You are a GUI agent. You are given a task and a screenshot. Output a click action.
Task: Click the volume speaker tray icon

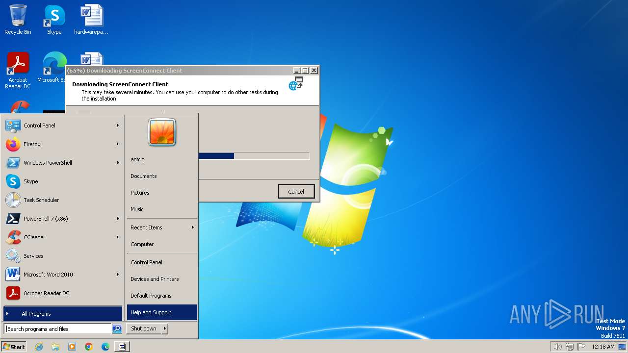coord(557,347)
